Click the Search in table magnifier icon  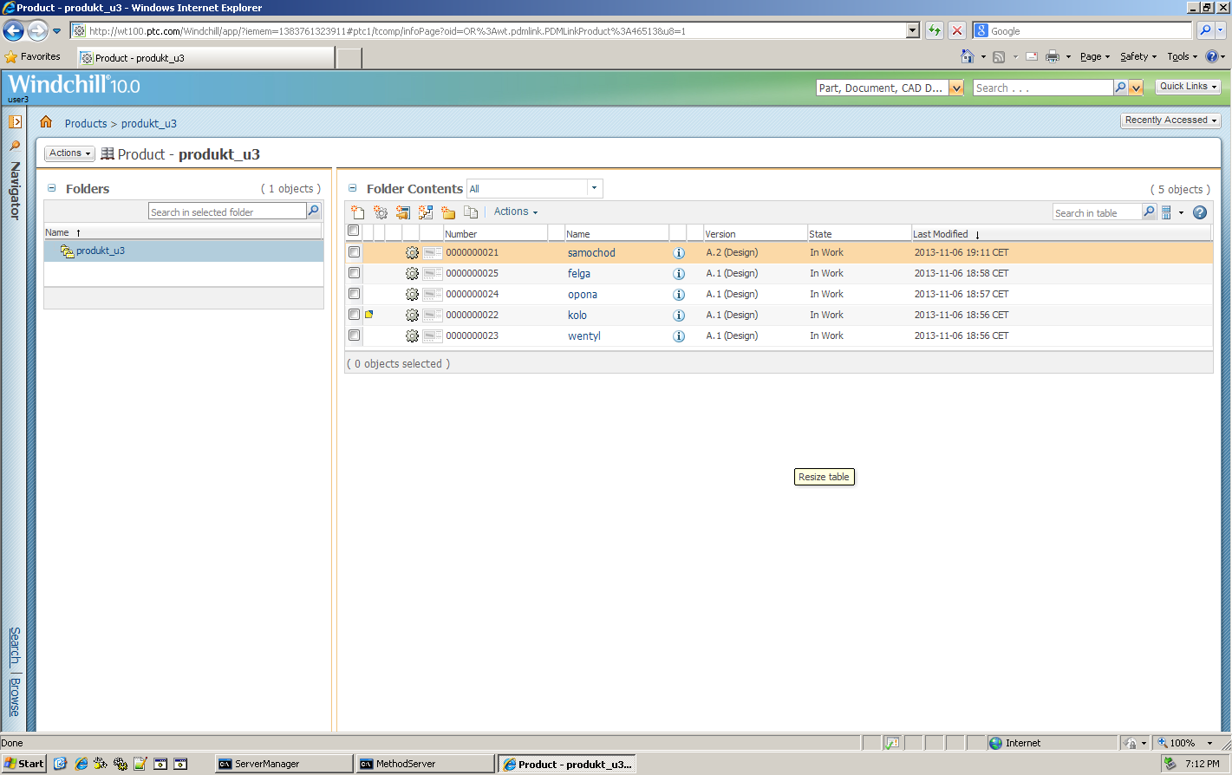1149,212
